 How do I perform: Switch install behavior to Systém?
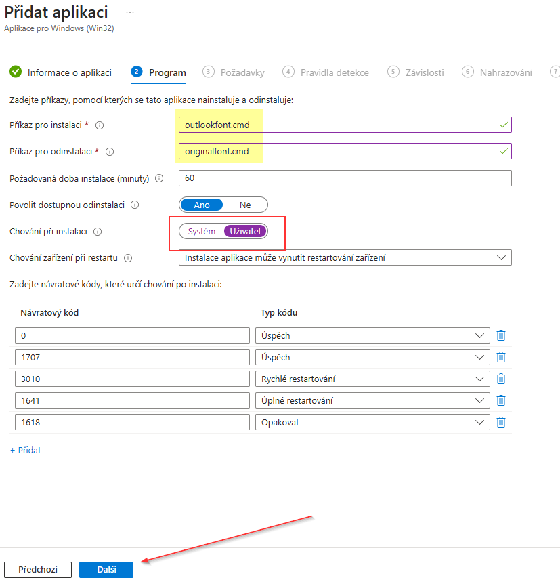pos(201,231)
